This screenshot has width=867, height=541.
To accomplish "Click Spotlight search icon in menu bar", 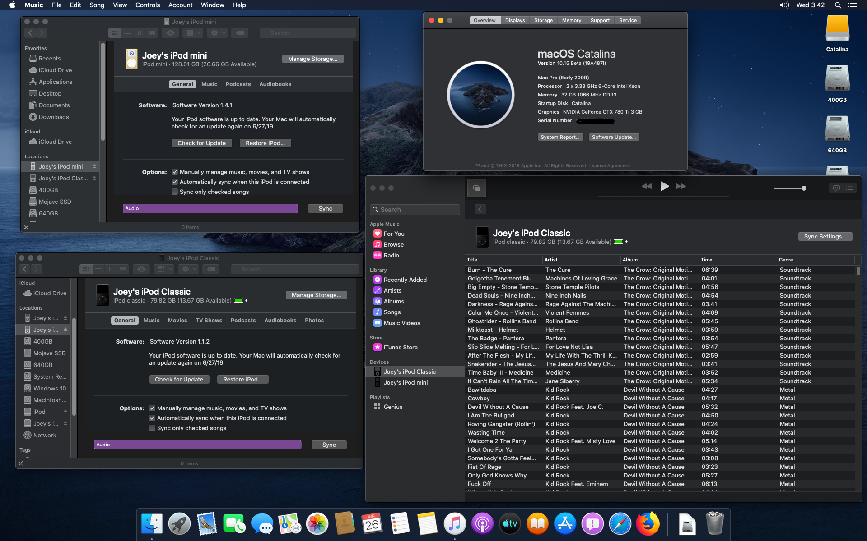I will pos(838,5).
